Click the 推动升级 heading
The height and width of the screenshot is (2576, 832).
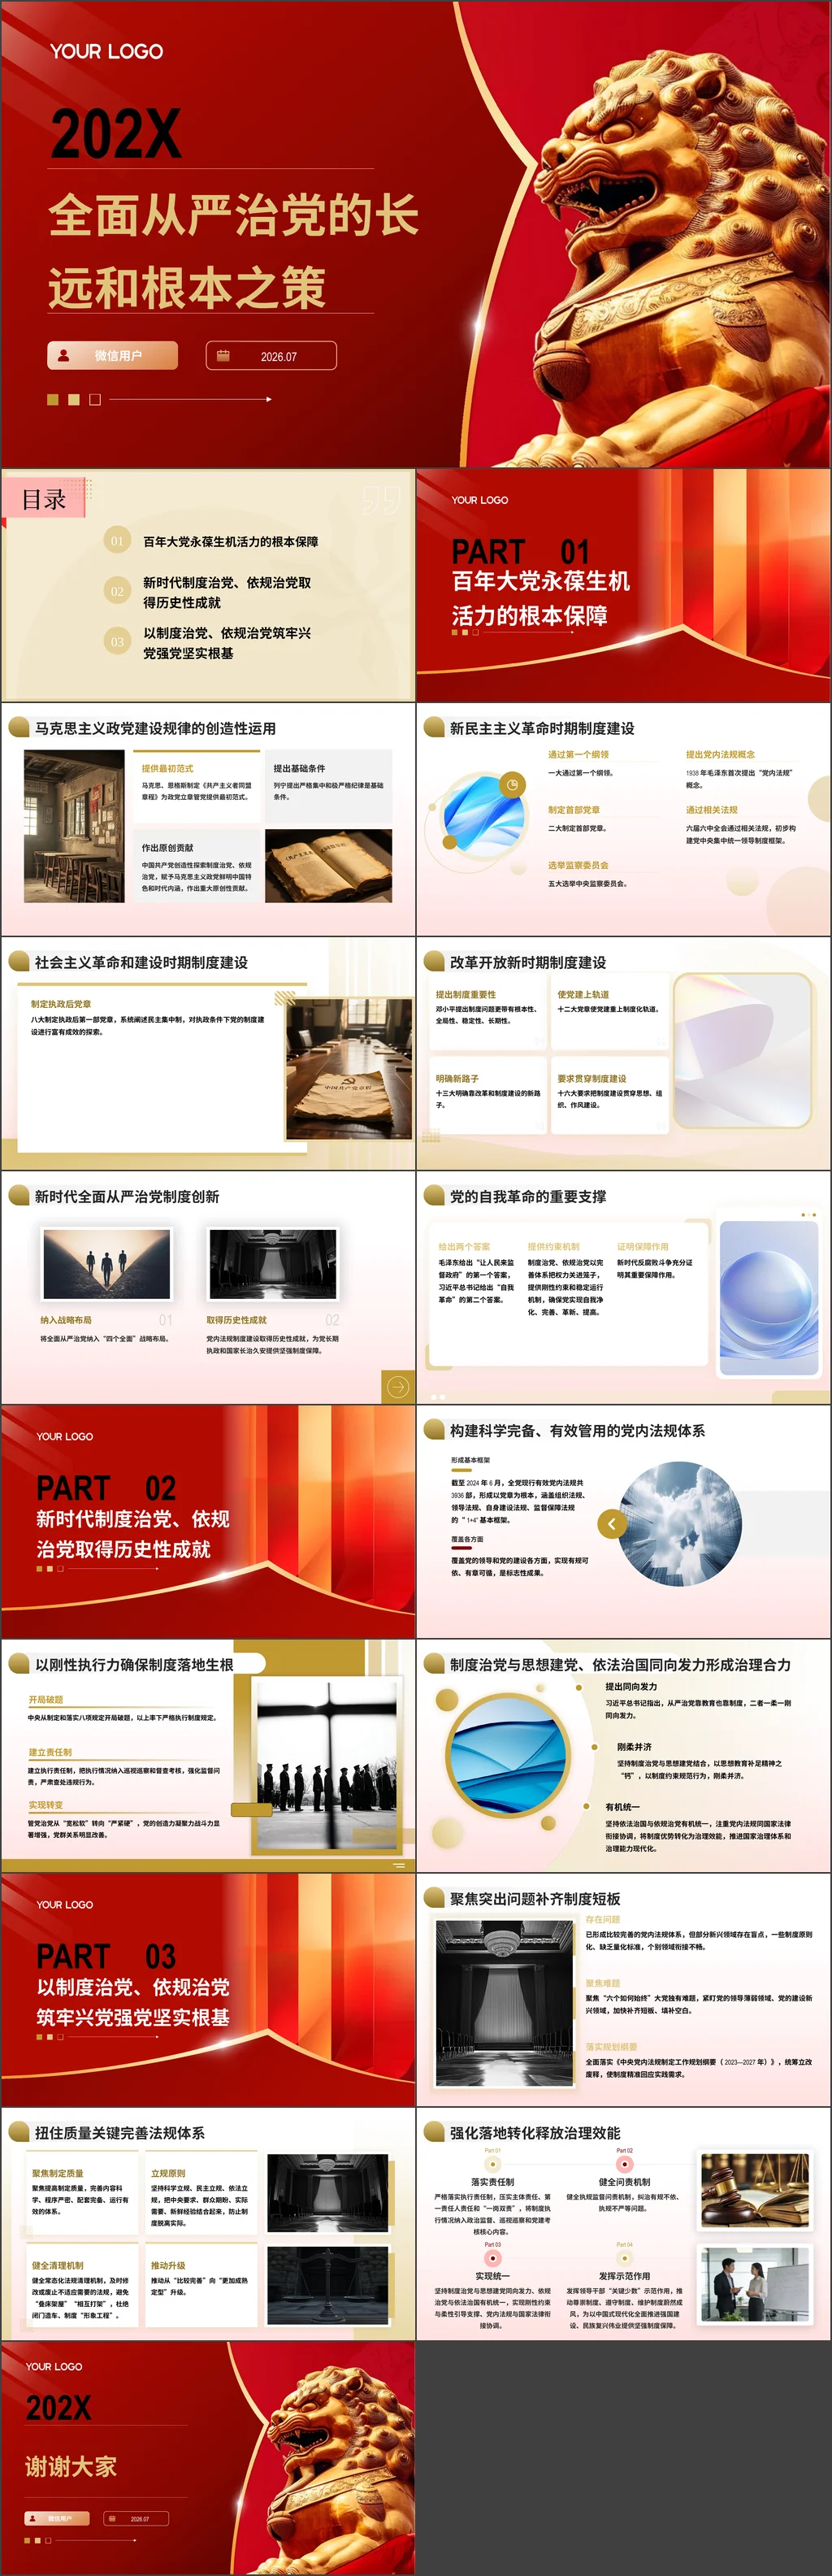coord(168,2265)
